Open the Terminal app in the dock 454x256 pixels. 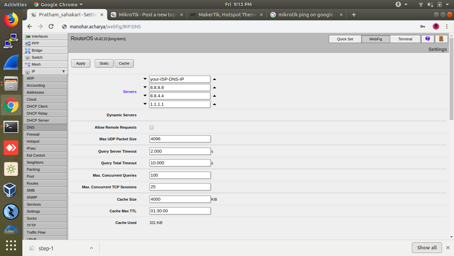tap(11, 127)
